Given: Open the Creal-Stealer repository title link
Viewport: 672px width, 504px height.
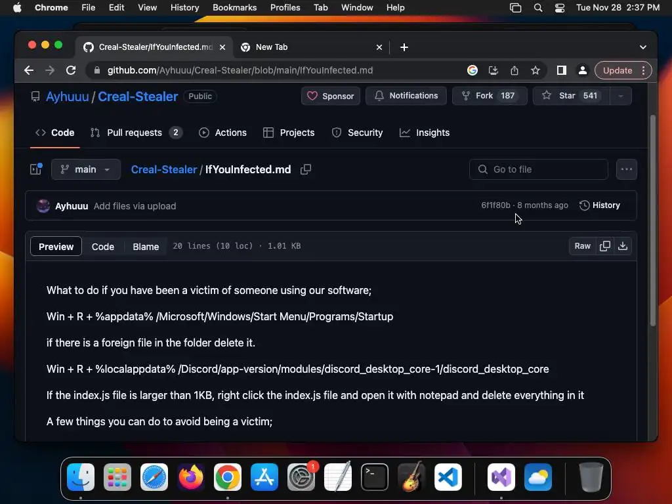Looking at the screenshot, I should [x=138, y=96].
